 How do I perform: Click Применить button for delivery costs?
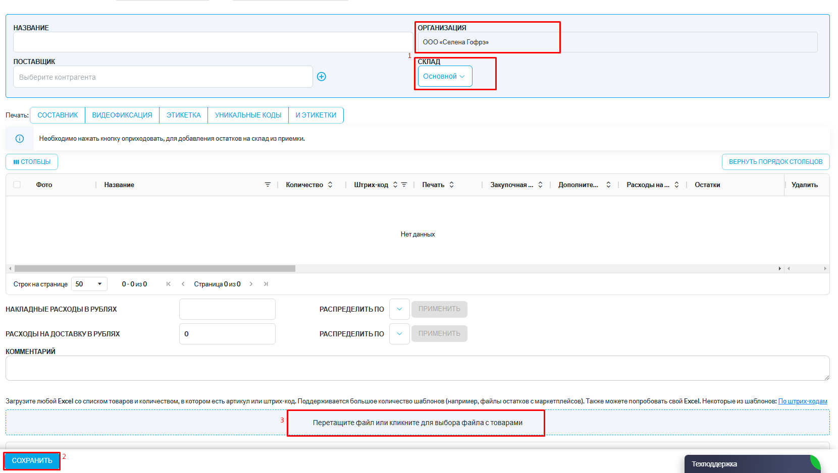coord(439,333)
